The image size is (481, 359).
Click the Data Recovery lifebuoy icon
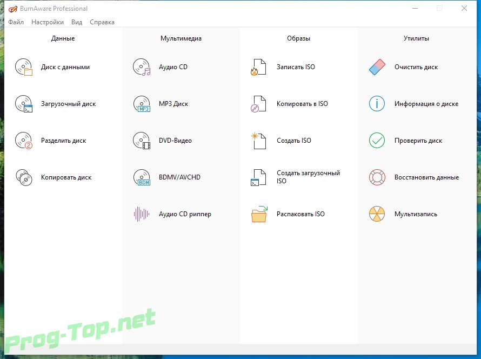click(x=377, y=177)
